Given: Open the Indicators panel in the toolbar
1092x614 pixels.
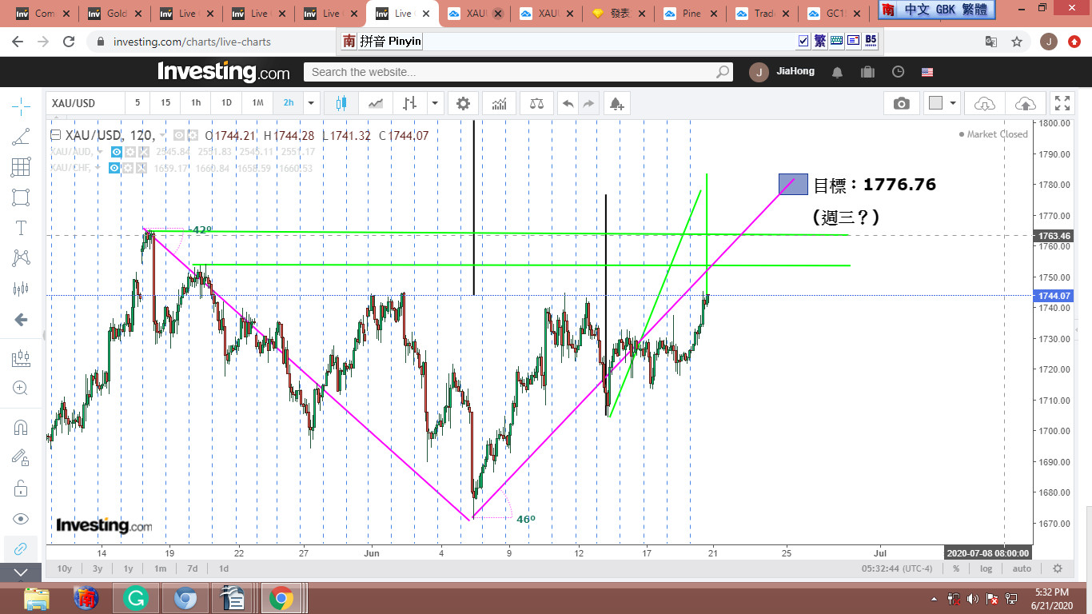Looking at the screenshot, I should click(500, 103).
